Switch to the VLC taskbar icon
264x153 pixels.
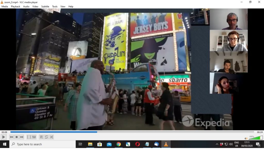tap(166, 144)
